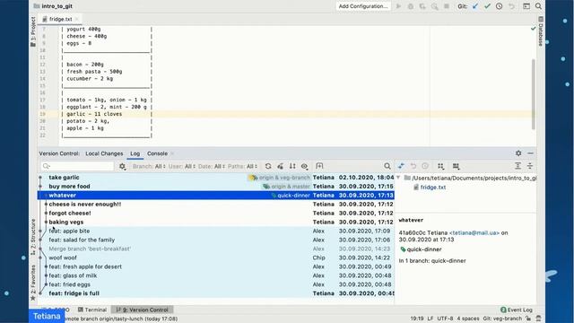Screen dimensions: 574x323
Task: Click the Add Configuration button
Action: click(x=362, y=6)
